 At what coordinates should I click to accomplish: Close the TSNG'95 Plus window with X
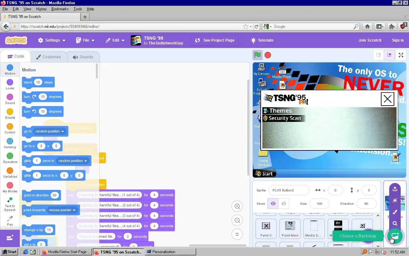coord(388,99)
